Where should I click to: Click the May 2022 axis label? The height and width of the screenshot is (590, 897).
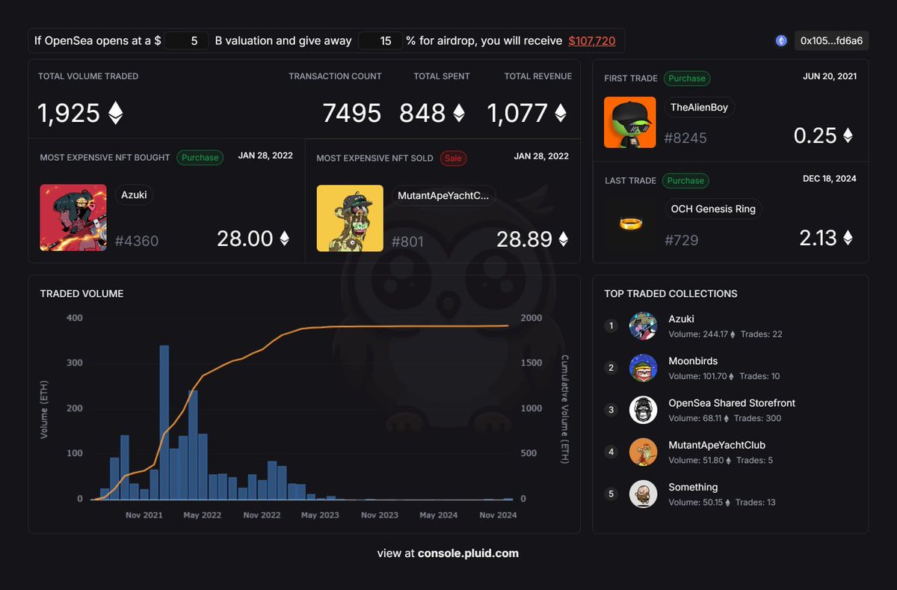pos(202,515)
